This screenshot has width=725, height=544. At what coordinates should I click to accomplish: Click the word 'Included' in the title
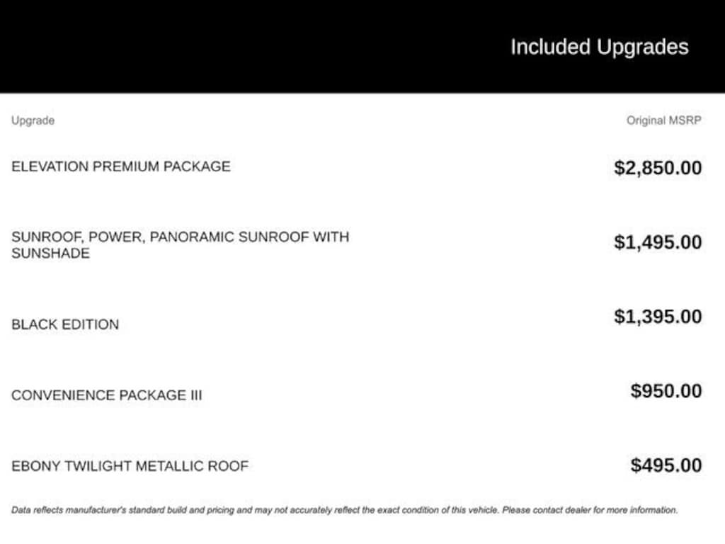pos(551,47)
